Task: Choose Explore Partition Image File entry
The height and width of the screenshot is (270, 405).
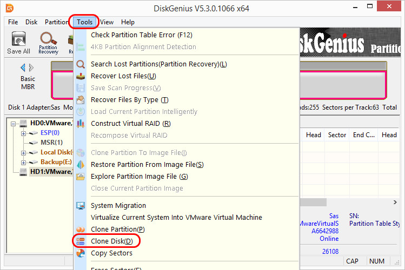Action: pyautogui.click(x=139, y=177)
